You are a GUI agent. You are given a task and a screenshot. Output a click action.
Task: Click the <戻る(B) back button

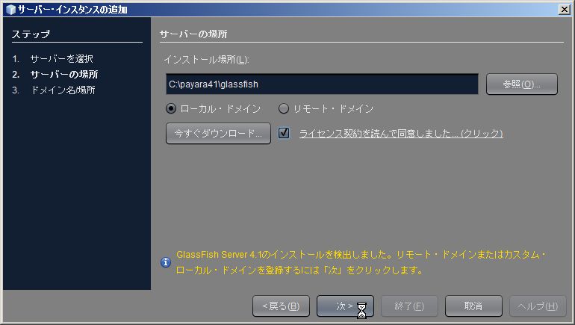click(281, 306)
